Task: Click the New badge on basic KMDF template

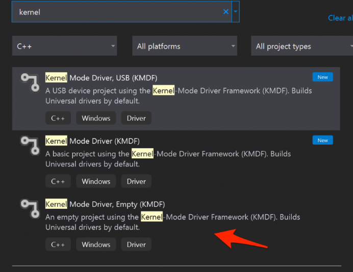Action: 322,140
